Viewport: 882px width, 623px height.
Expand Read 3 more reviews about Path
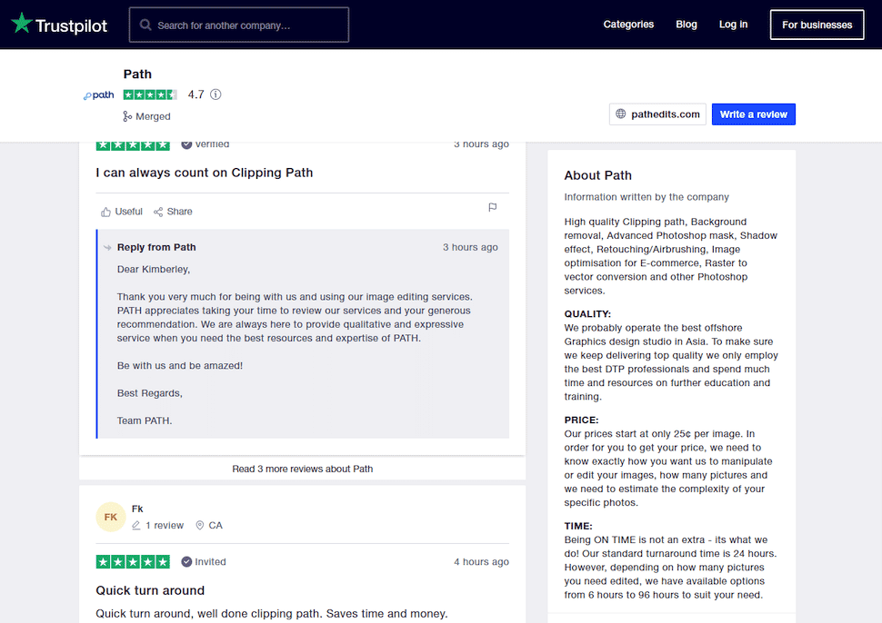coord(302,469)
